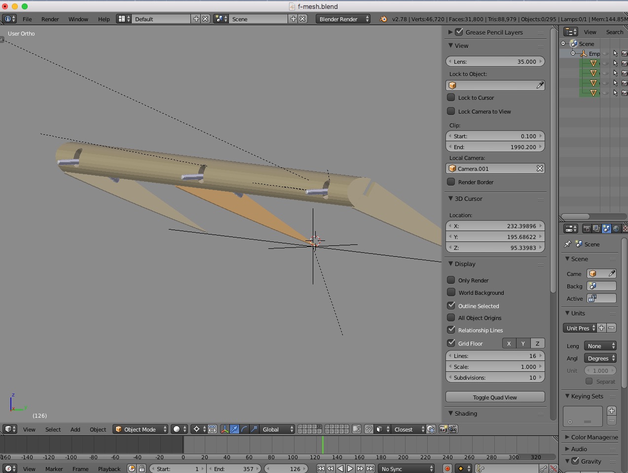
Task: Enable the Only Render checkbox
Action: coord(451,280)
